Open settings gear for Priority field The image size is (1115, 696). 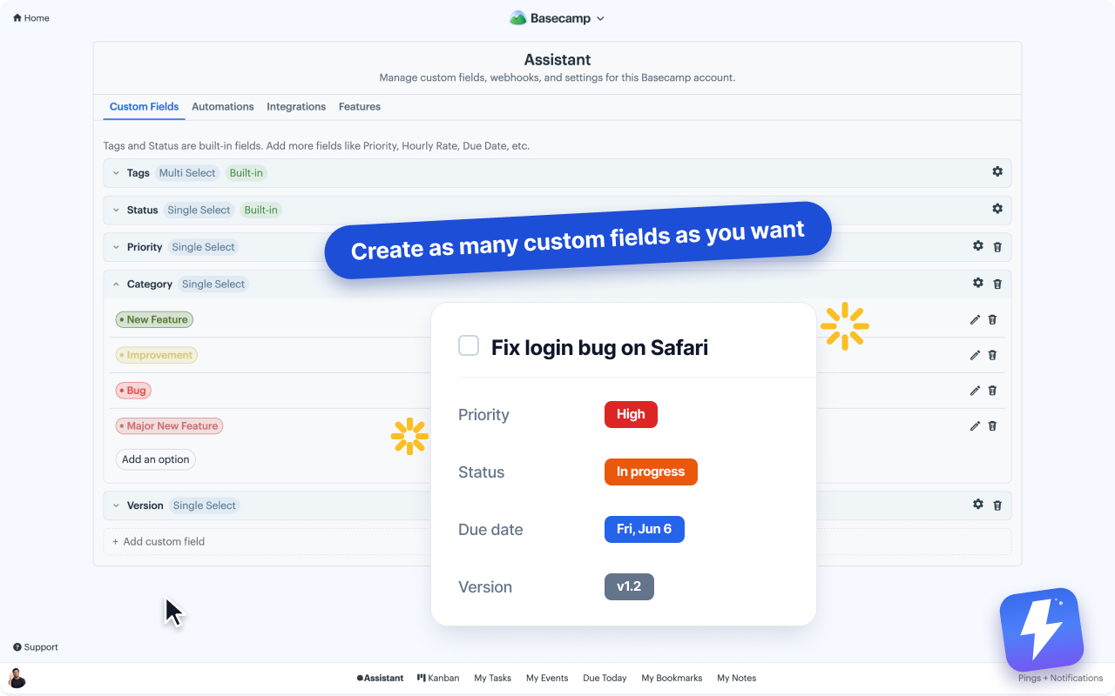click(978, 246)
